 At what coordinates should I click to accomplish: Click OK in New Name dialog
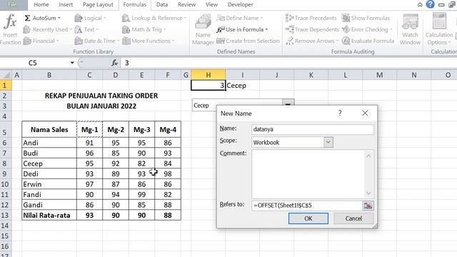coord(308,218)
